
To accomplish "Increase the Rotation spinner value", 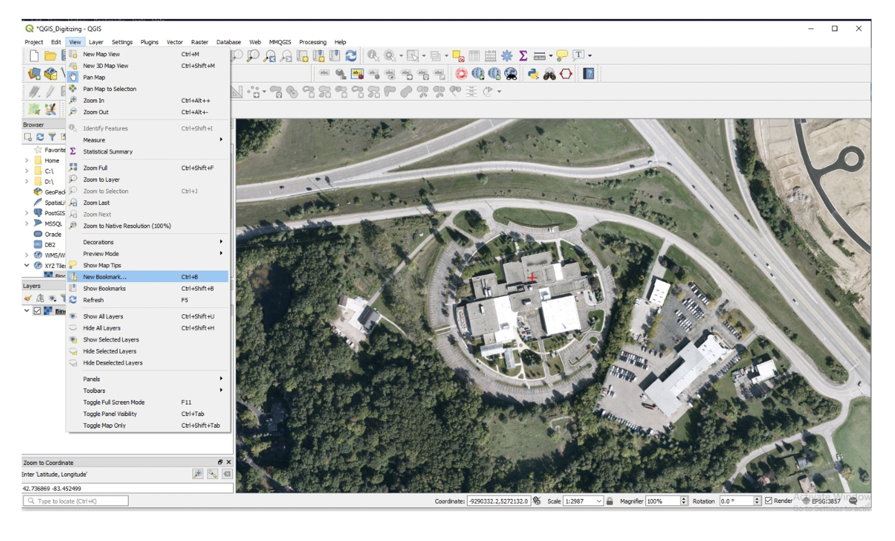I will 757,498.
